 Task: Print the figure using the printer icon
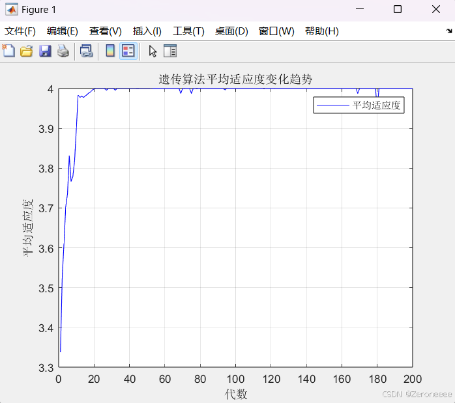coord(63,51)
